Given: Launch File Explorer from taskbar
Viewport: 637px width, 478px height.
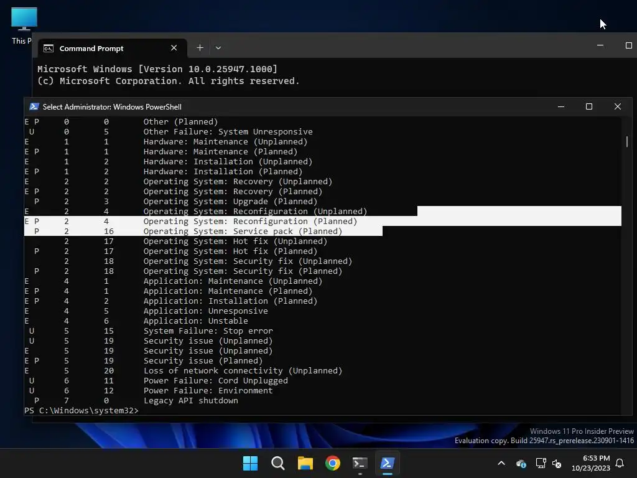Looking at the screenshot, I should 305,463.
